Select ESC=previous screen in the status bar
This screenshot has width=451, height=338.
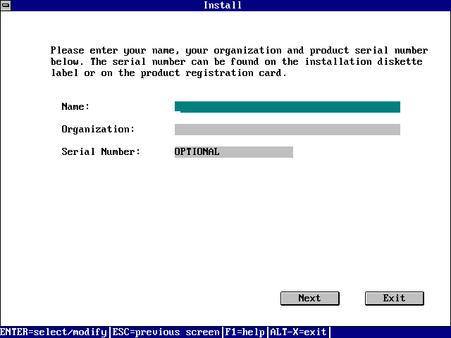point(166,332)
